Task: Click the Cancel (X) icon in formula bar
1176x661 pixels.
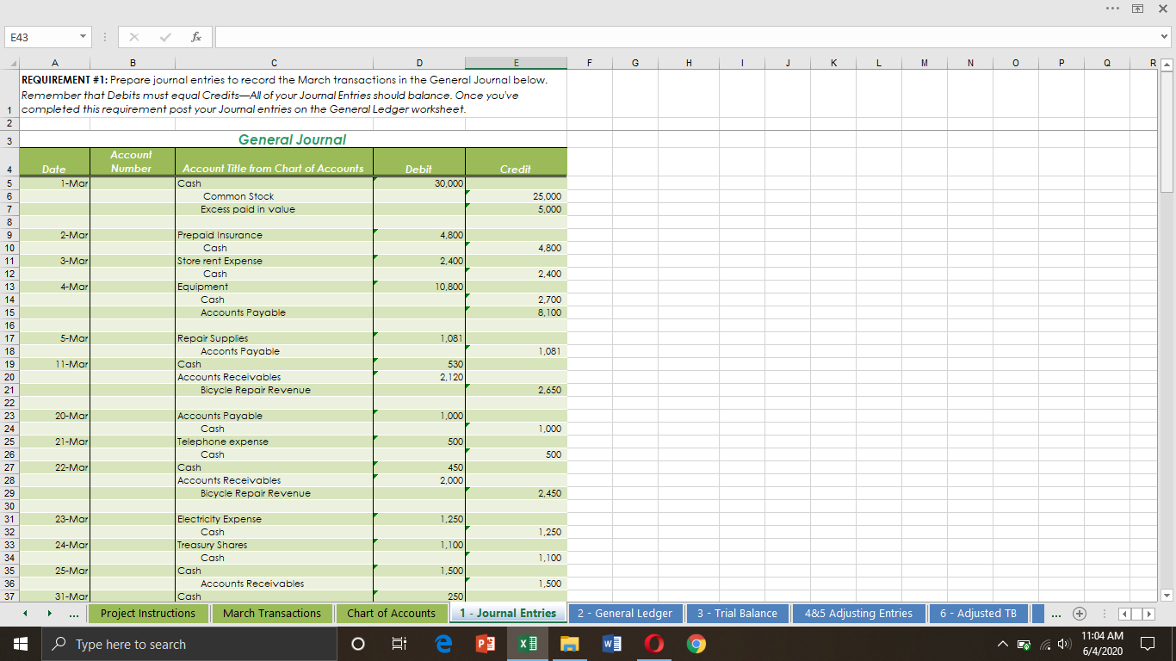Action: coord(133,37)
